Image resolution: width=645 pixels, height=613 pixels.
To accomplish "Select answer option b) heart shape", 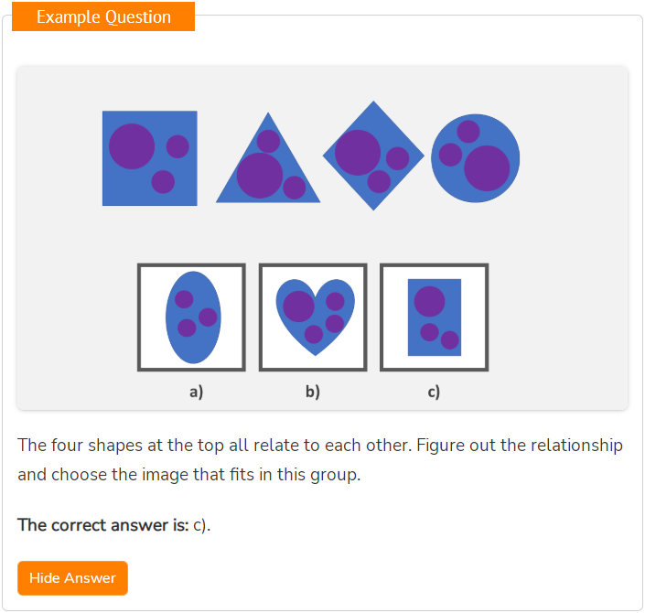I will tap(313, 317).
